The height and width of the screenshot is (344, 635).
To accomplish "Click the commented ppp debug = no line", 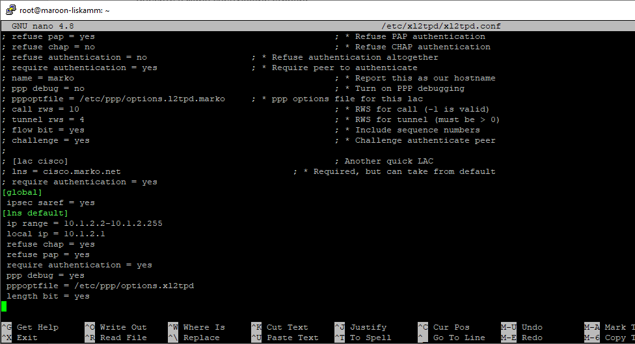I will click(x=43, y=88).
